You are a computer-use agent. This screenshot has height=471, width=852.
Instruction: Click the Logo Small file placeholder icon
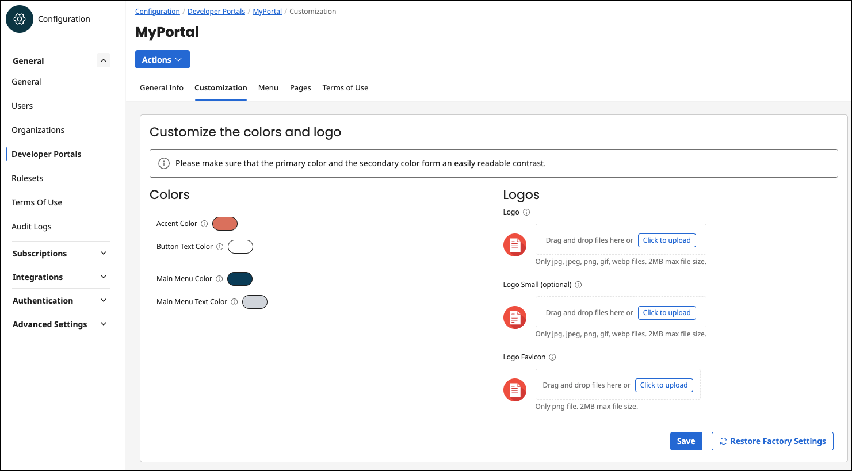pyautogui.click(x=514, y=317)
